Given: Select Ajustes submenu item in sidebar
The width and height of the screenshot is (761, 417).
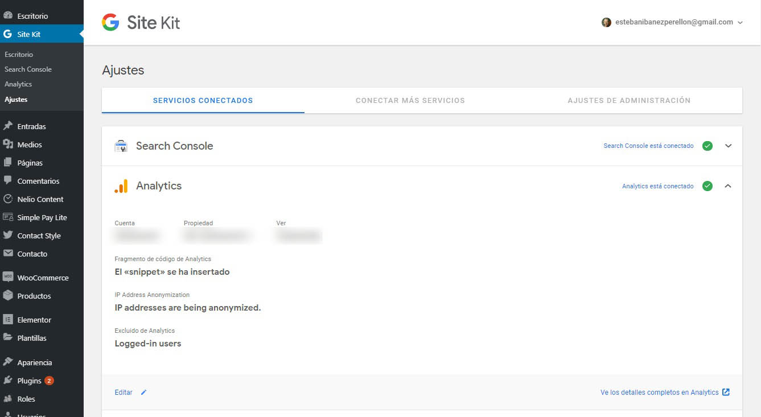Looking at the screenshot, I should (16, 100).
